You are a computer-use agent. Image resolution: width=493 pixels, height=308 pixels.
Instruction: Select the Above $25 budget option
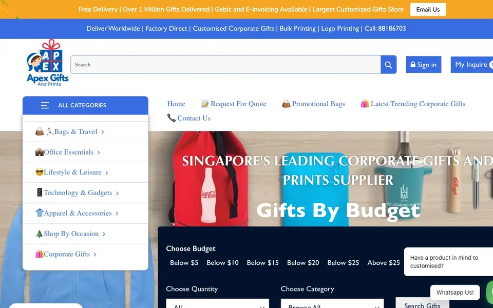384,263
